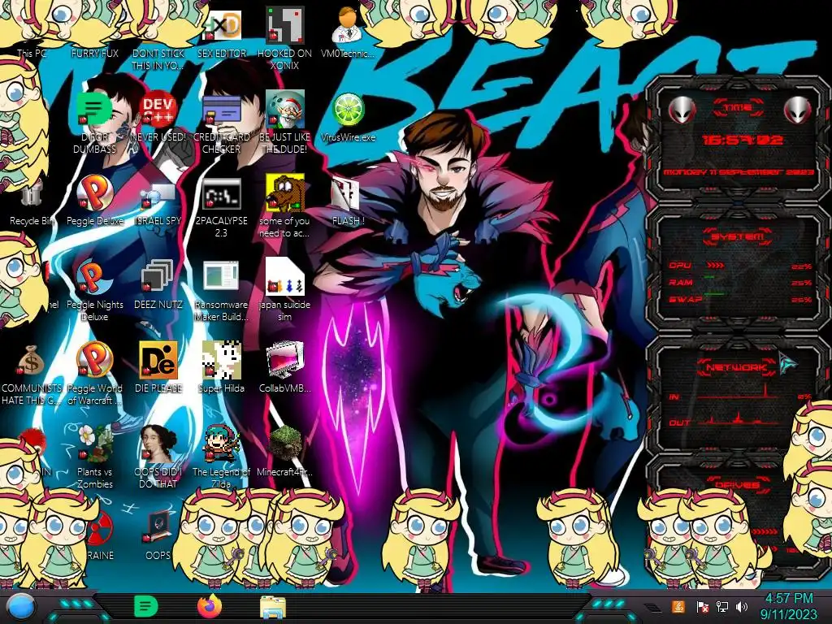The image size is (832, 624).
Task: Launch Firefox from the taskbar
Action: coord(210,606)
